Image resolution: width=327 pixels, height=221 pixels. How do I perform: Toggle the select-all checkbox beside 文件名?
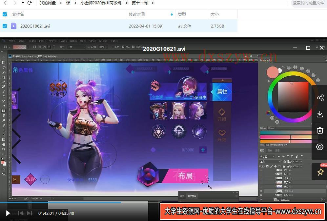5,14
